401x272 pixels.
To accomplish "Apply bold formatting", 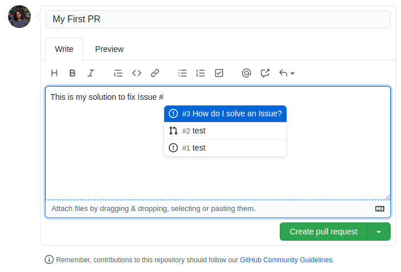I will tap(73, 73).
